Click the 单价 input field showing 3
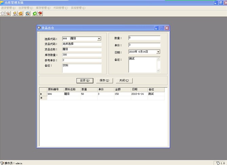This screenshot has width=227, height=165. point(144,45)
